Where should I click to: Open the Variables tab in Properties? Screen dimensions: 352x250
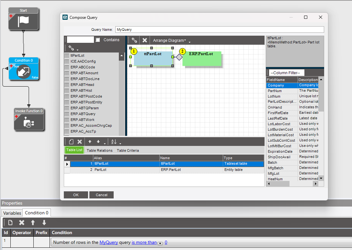tap(12, 213)
